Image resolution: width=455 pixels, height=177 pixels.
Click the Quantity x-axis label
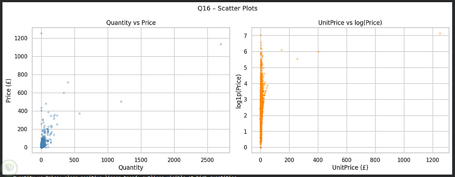pos(131,167)
